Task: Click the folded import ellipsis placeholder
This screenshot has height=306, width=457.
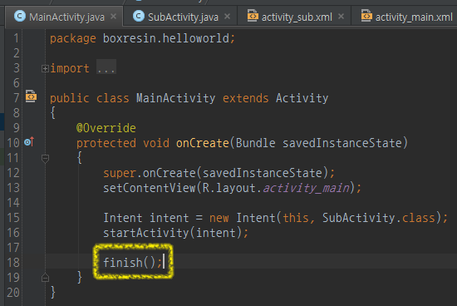Action: click(x=106, y=67)
